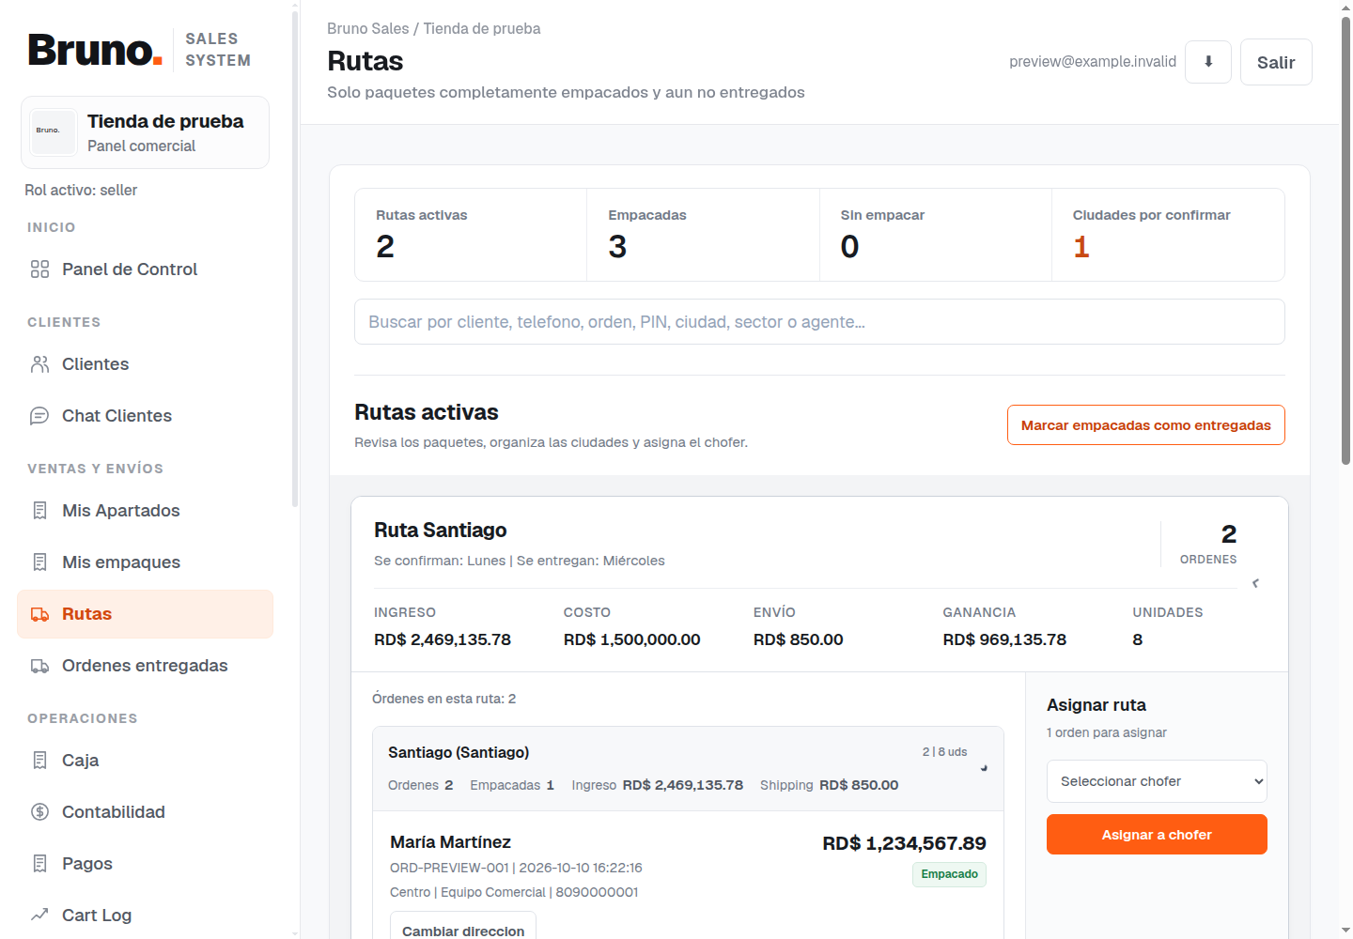1353x939 pixels.
Task: Click the preview@example.invalid email text
Action: coord(1093,62)
